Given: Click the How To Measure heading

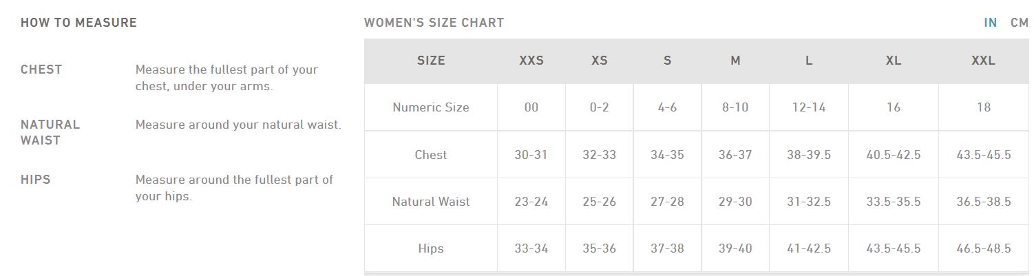Looking at the screenshot, I should click(x=79, y=23).
